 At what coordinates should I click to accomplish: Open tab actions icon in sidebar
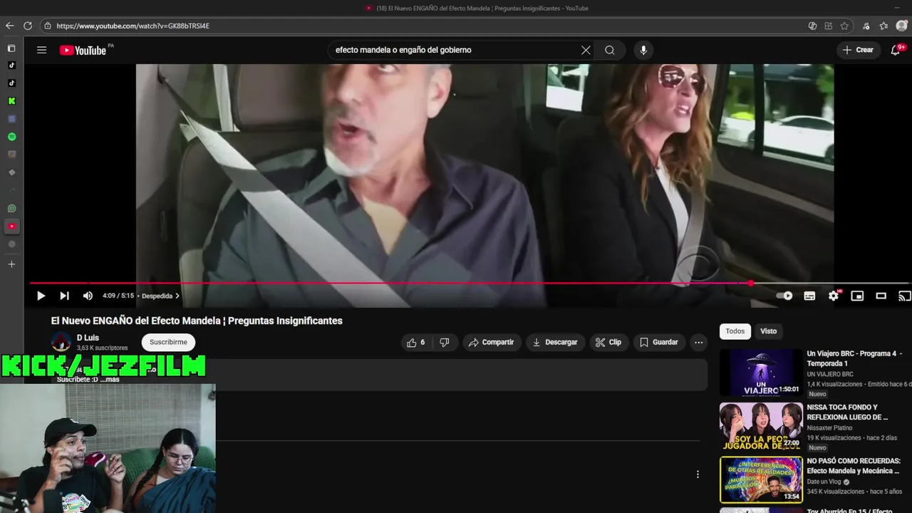coord(11,48)
